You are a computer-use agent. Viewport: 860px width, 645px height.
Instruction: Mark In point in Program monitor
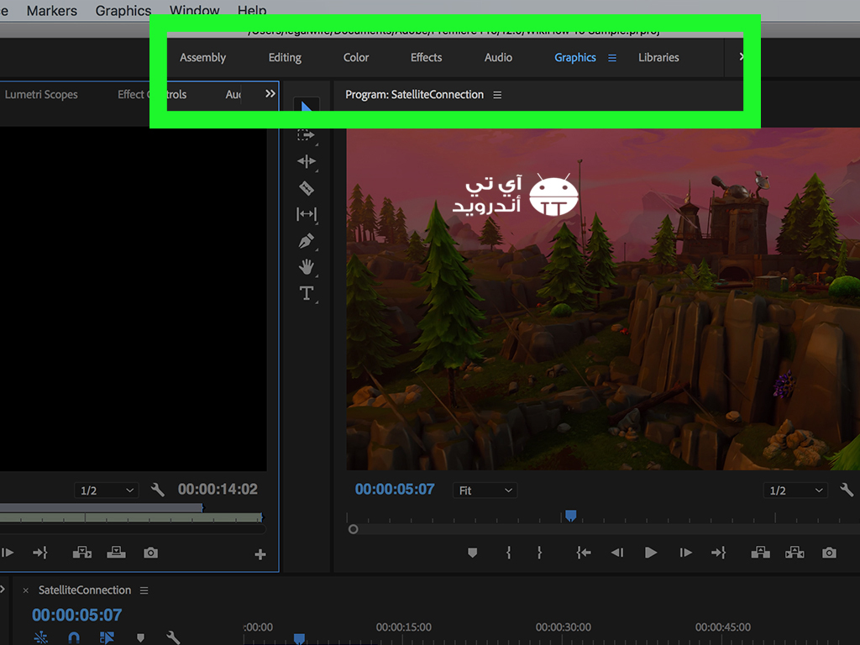point(509,553)
